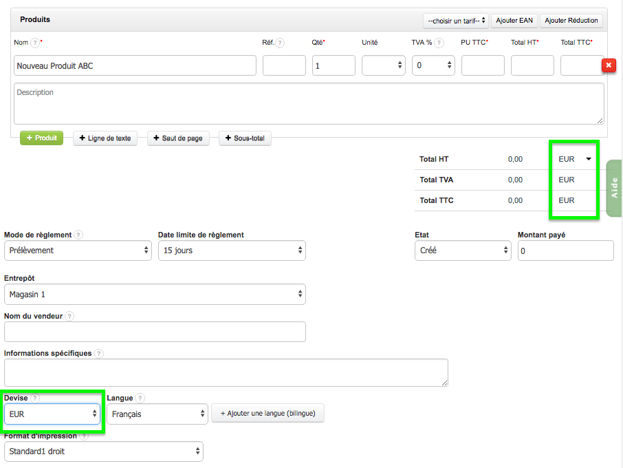This screenshot has width=623, height=468.
Task: Open the --choisir un tarif-- dropdown
Action: [456, 21]
